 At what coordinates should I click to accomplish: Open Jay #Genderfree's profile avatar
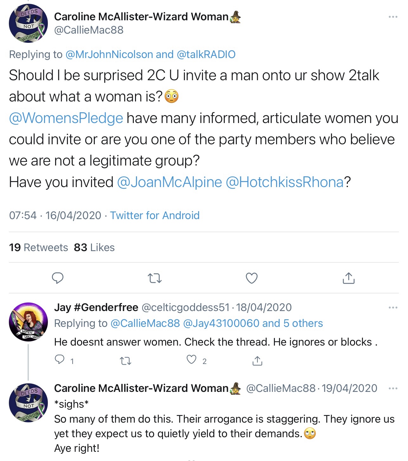pyautogui.click(x=29, y=321)
